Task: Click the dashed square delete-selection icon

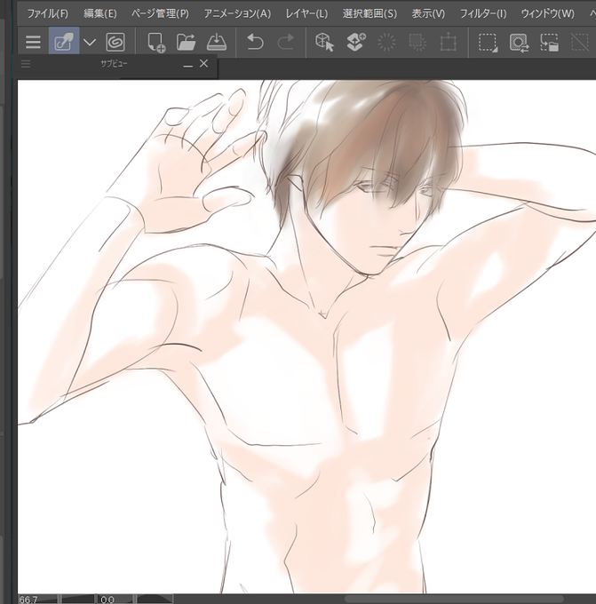Action: (x=417, y=42)
